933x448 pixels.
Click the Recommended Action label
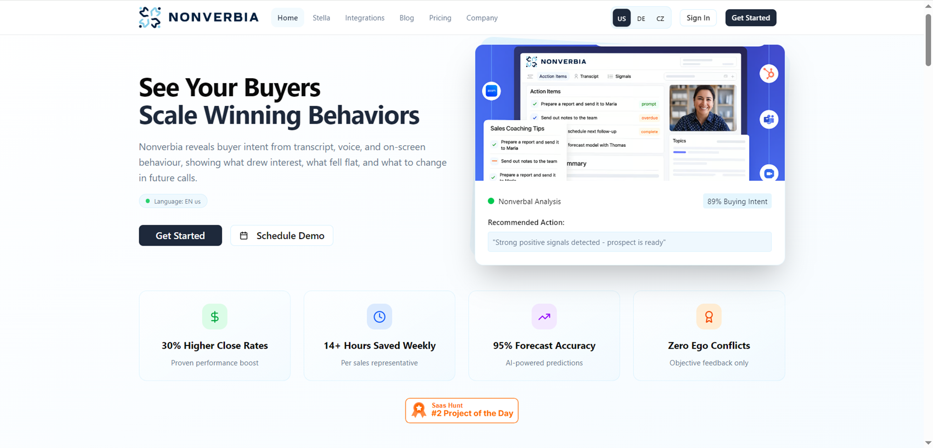526,222
